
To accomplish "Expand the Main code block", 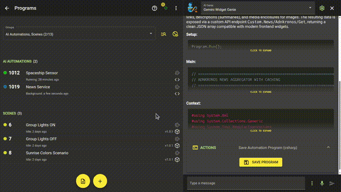I will coord(260,92).
